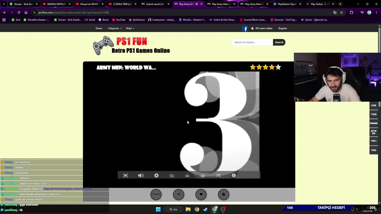Switch to the BEDAVA DEPOLAMA browser tab
The image size is (381, 214).
tap(56, 4)
